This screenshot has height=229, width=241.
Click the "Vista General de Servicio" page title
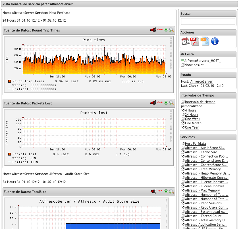pyautogui.click(x=38, y=4)
